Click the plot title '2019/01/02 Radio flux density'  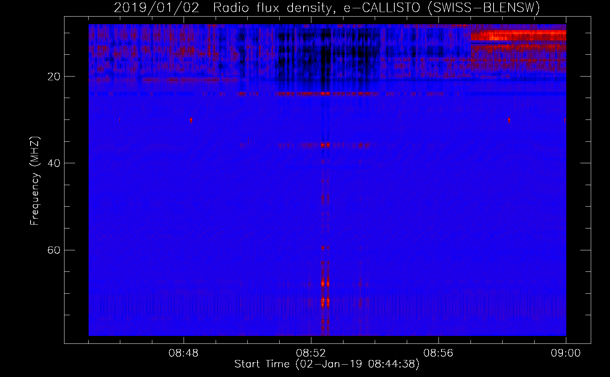(222, 8)
